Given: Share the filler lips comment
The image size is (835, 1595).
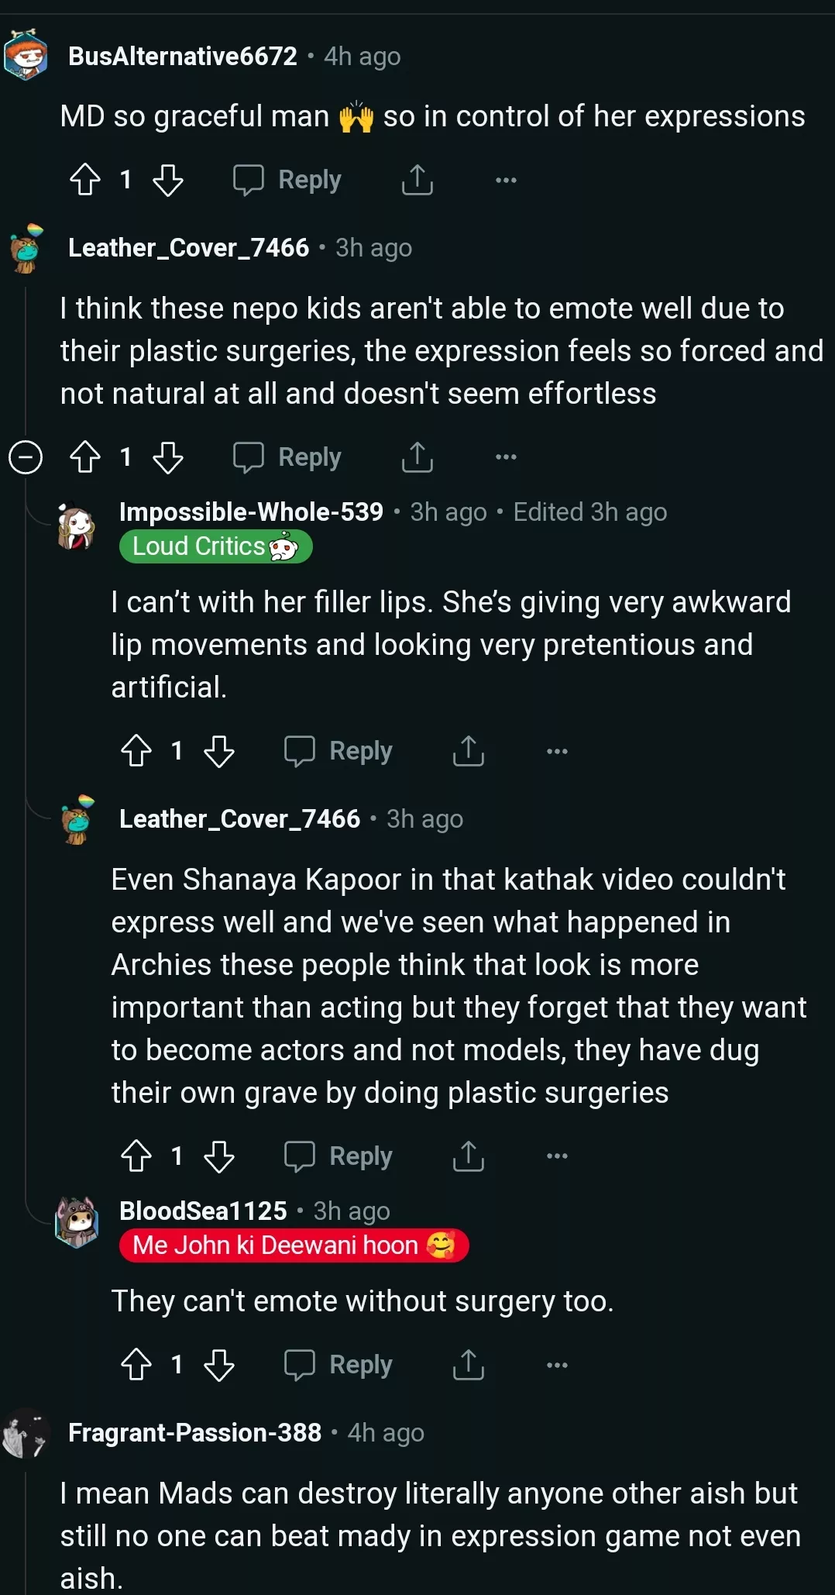Looking at the screenshot, I should point(468,750).
